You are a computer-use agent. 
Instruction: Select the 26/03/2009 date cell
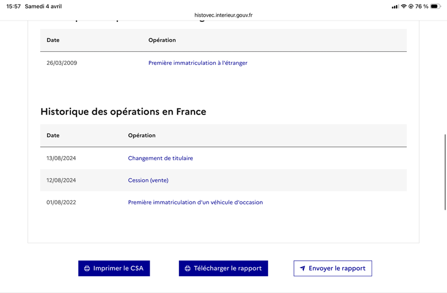coord(61,63)
